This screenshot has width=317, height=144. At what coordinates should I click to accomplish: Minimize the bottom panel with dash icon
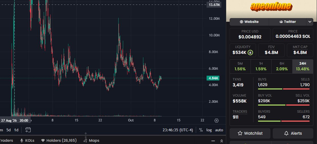tap(213, 141)
